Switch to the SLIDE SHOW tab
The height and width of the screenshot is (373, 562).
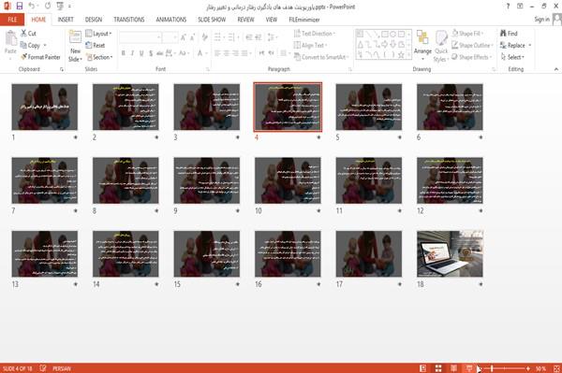212,20
